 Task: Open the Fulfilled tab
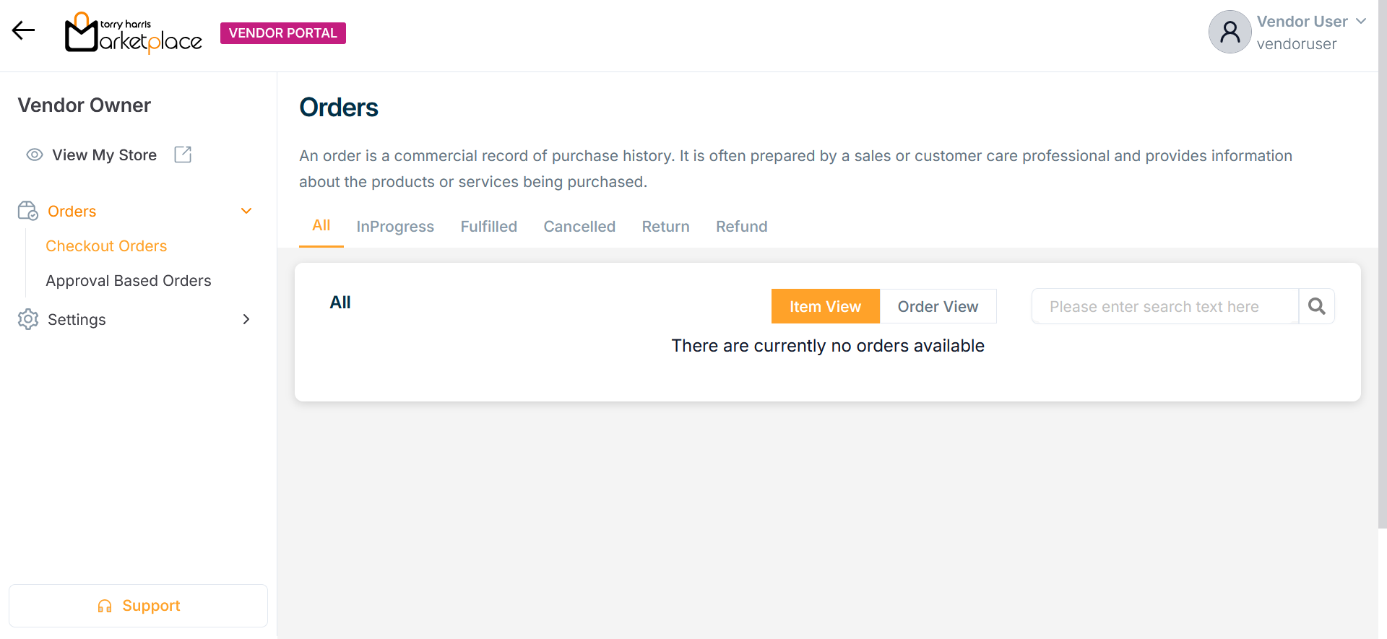pyautogui.click(x=488, y=227)
